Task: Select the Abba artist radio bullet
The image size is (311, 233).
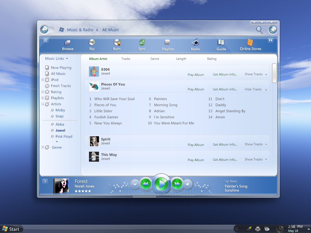Action: coord(52,124)
